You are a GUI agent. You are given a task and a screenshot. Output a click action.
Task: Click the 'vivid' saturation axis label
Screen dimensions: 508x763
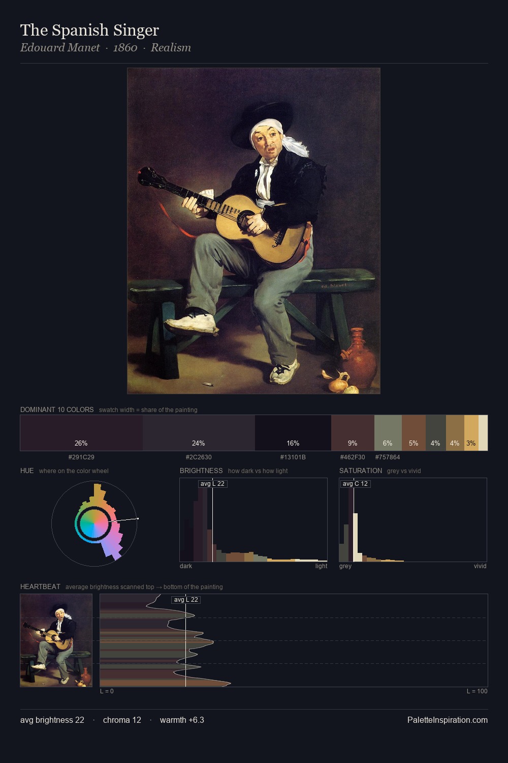[480, 566]
